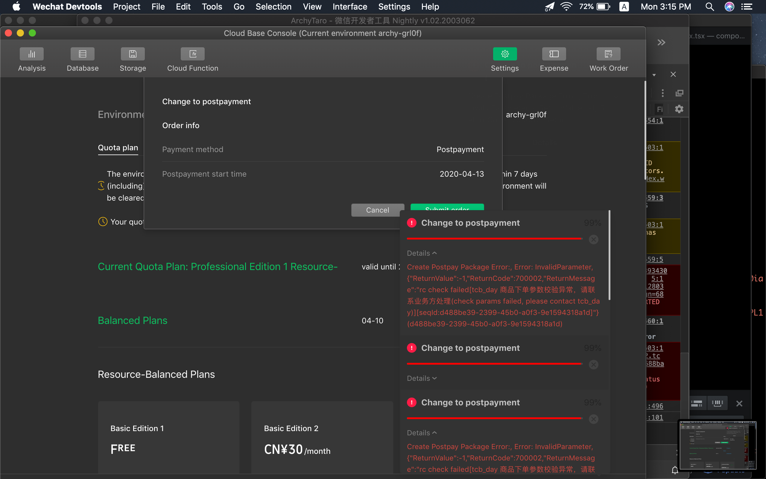Screen dimensions: 766x479
Task: Open the Storage section icon
Action: click(133, 54)
